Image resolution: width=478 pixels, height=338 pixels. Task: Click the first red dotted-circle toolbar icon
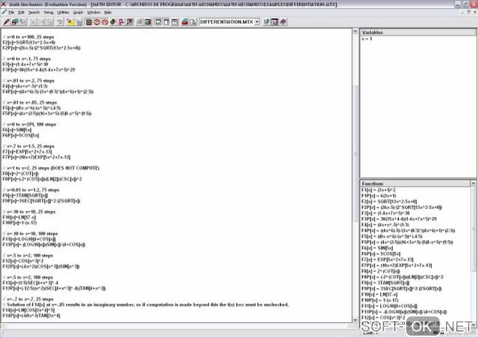97,22
